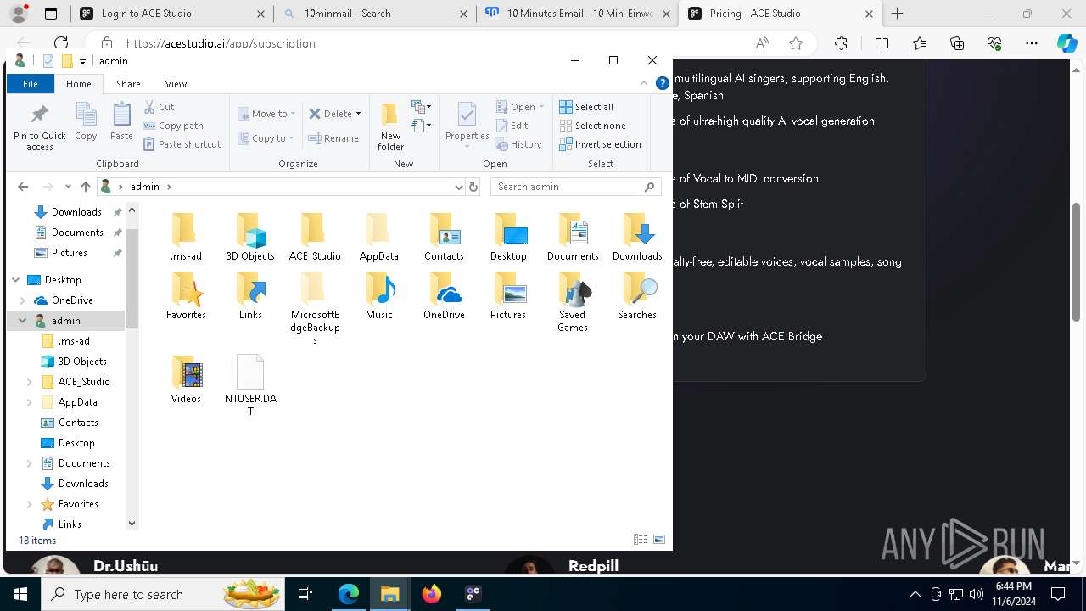Image resolution: width=1086 pixels, height=611 pixels.
Task: Switch to 10minmail Search browser tab
Action: [x=374, y=14]
